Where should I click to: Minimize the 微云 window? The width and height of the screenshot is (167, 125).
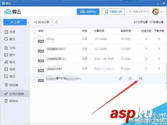coord(158,4)
